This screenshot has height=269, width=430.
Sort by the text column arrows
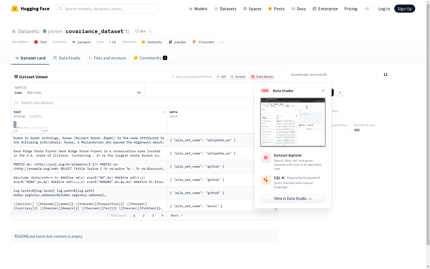[164, 112]
